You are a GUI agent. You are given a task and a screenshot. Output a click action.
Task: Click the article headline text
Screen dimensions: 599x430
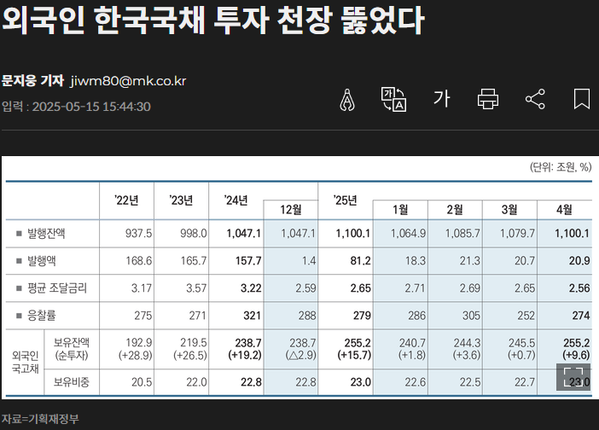[213, 22]
